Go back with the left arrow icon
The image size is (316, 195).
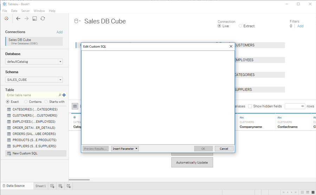pos(18,19)
